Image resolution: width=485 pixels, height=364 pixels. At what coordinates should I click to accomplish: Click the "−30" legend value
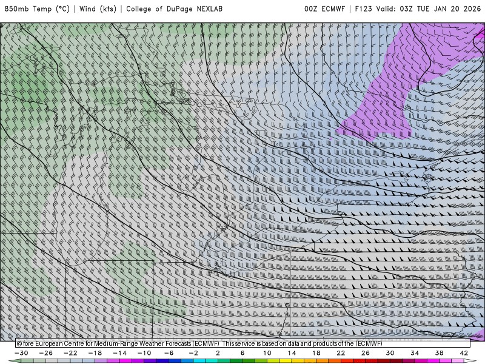(21, 353)
